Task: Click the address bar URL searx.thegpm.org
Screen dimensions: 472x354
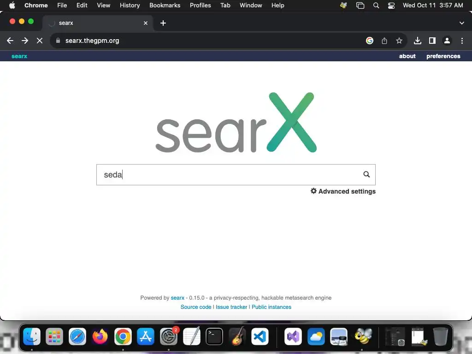Action: click(92, 41)
